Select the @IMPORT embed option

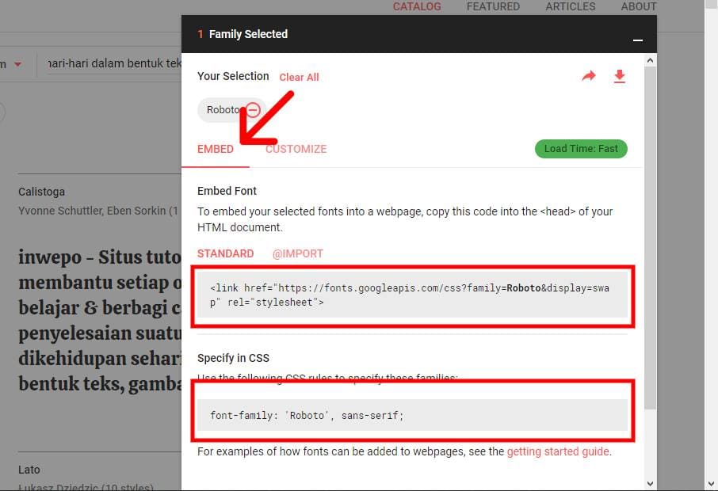298,253
